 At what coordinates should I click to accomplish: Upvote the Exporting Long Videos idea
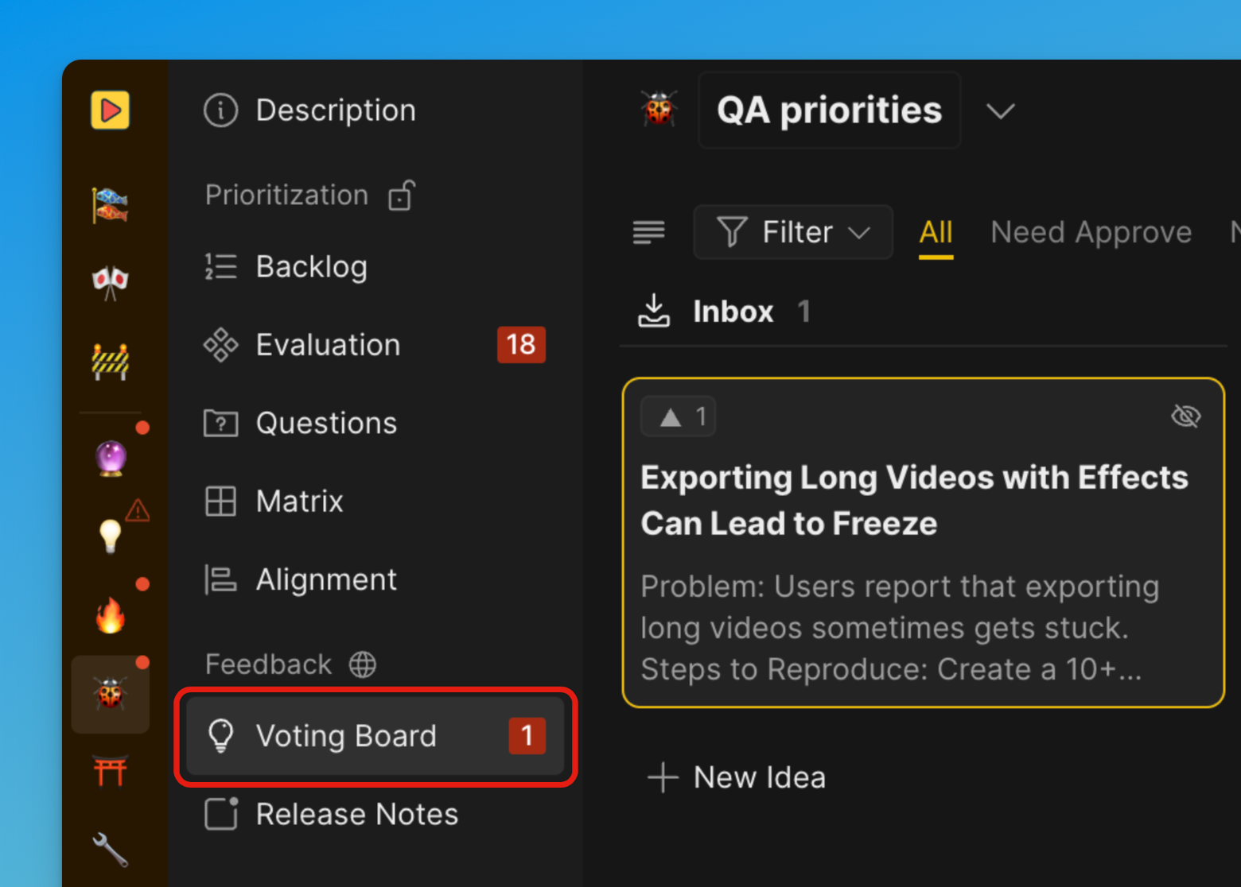(x=679, y=416)
